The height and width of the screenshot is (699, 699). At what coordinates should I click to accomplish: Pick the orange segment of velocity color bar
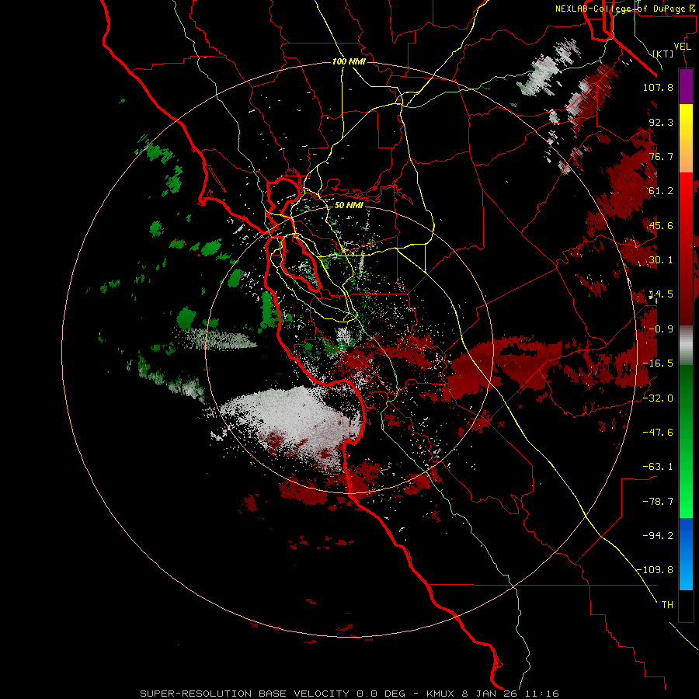[686, 152]
